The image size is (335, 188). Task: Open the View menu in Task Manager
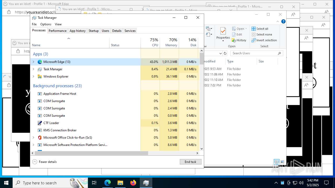tap(58, 24)
